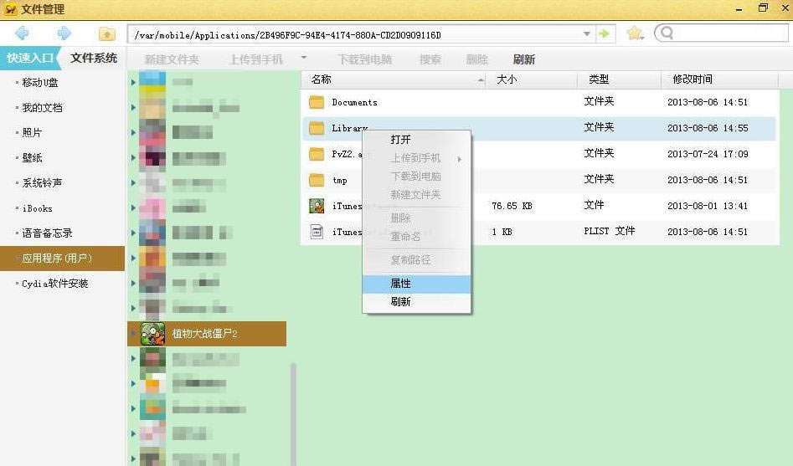This screenshot has width=793, height=466.
Task: Open the path history dropdown arrow
Action: [x=586, y=34]
